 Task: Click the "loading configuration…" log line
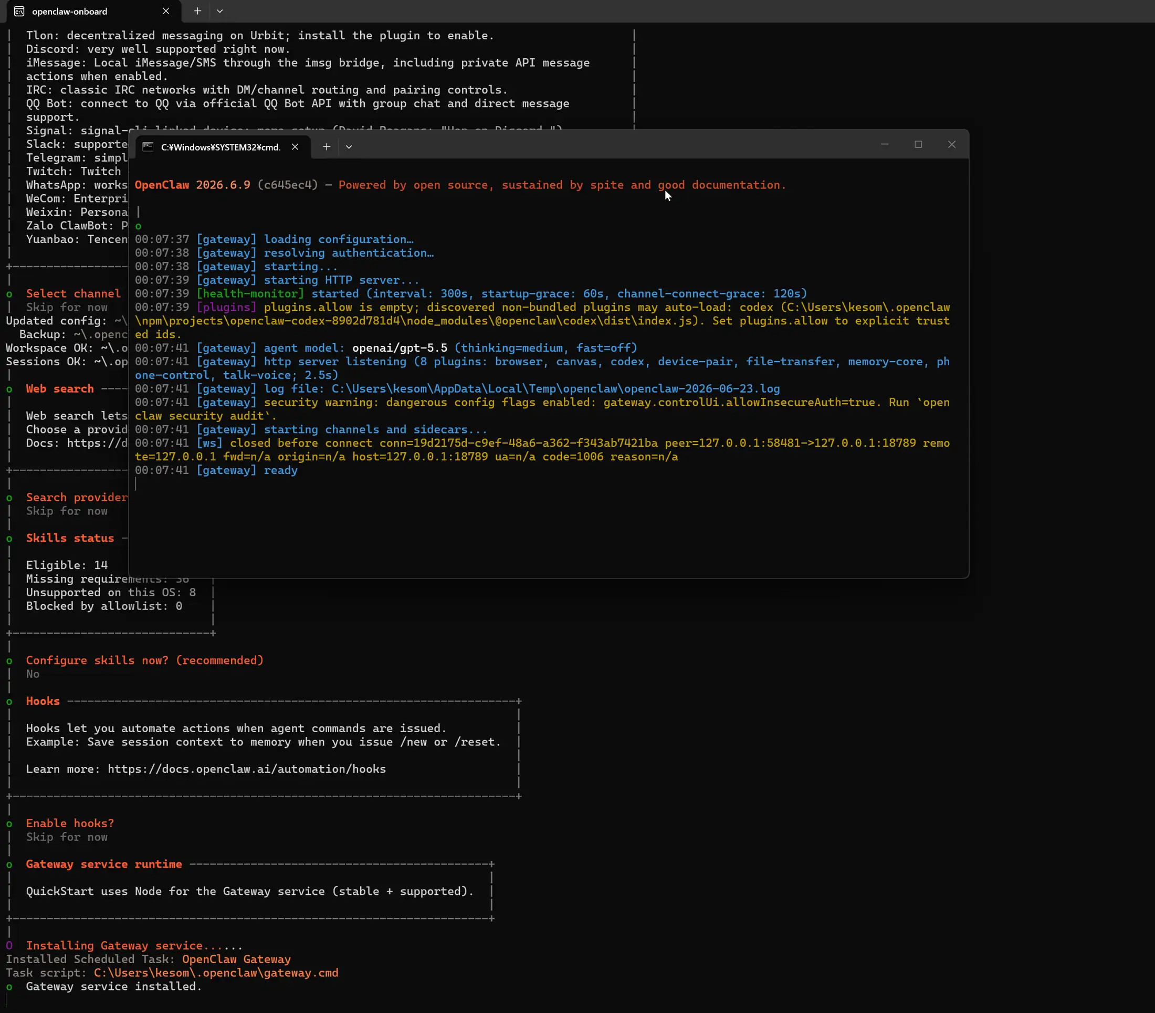(339, 239)
